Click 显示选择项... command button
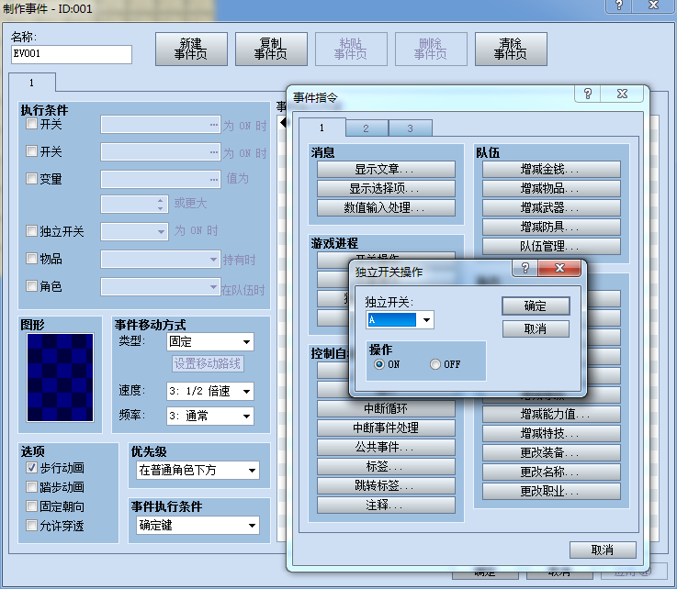 tap(386, 188)
